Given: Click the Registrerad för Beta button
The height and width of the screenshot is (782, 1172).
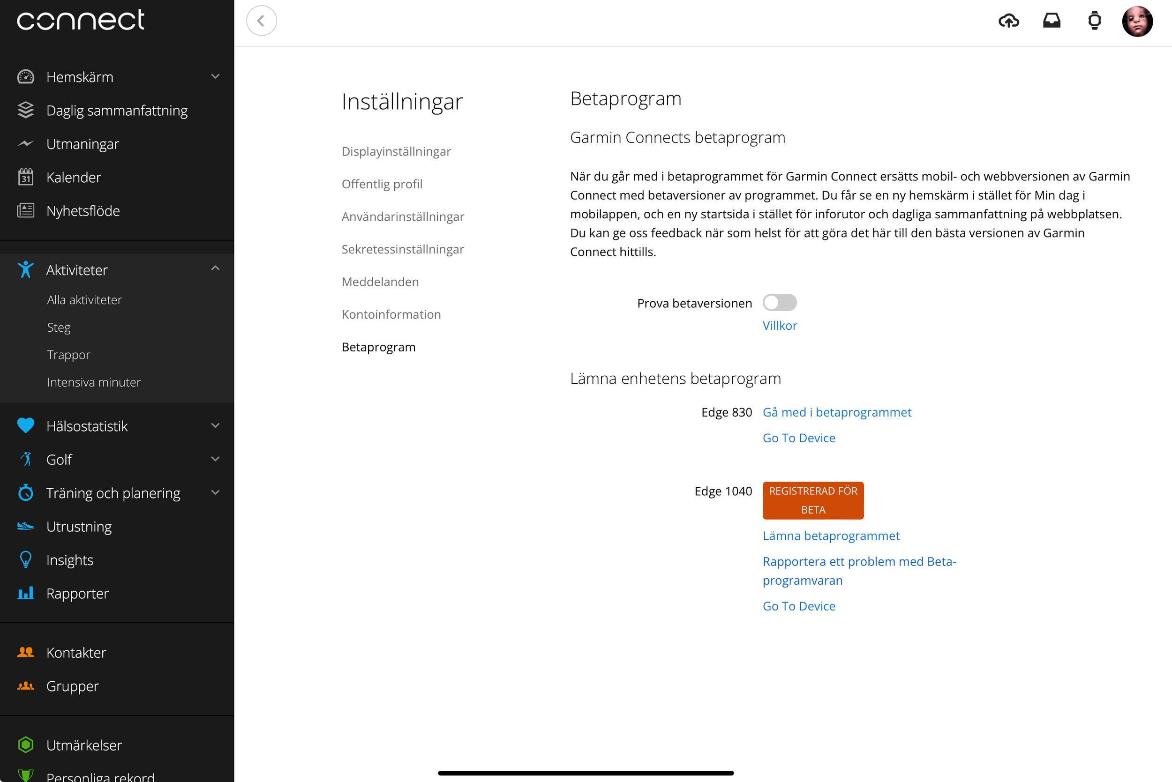Looking at the screenshot, I should [813, 500].
